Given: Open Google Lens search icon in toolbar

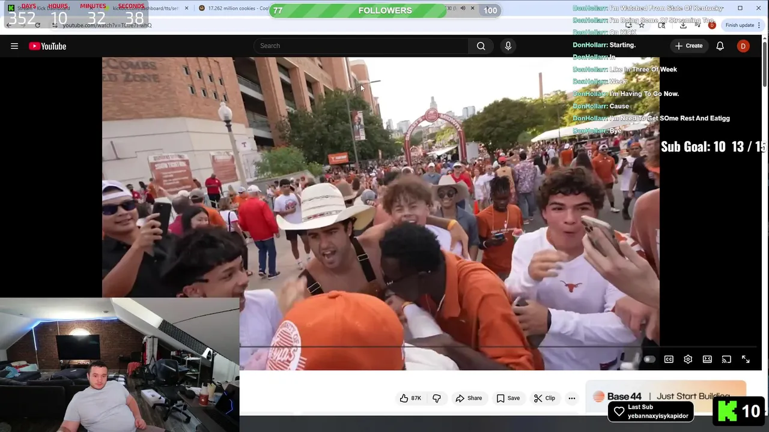Looking at the screenshot, I should [x=661, y=25].
